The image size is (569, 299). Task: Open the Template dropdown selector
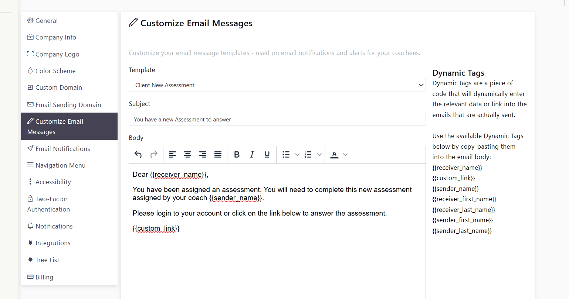(277, 85)
